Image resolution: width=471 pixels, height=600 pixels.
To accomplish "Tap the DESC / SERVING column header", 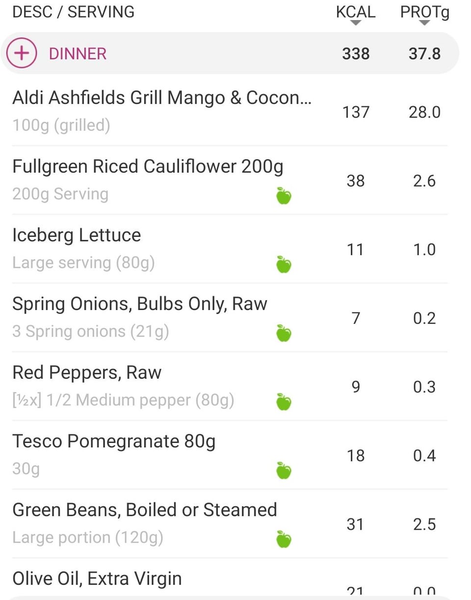I will coord(73,12).
